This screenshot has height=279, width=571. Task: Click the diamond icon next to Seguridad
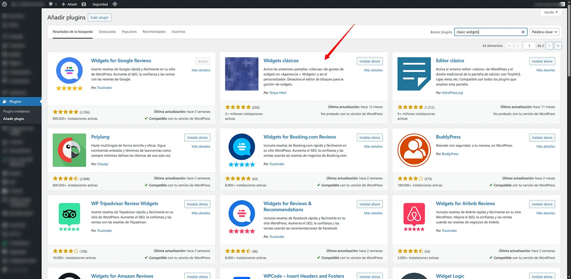(x=115, y=4)
